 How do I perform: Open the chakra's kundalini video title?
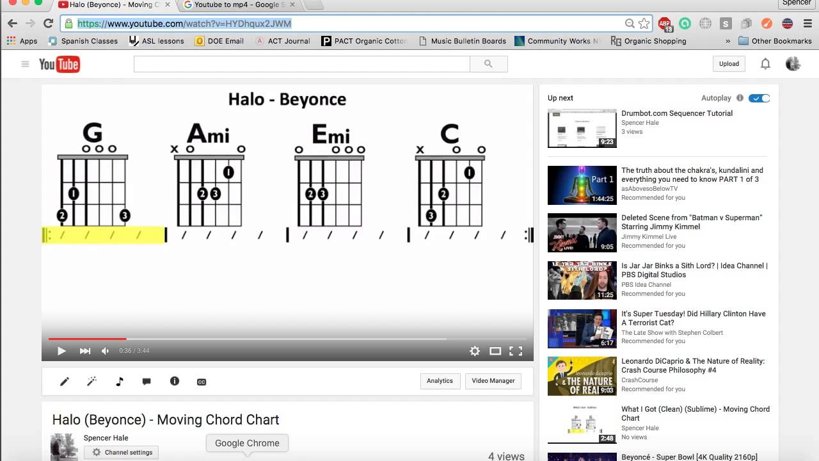point(692,175)
